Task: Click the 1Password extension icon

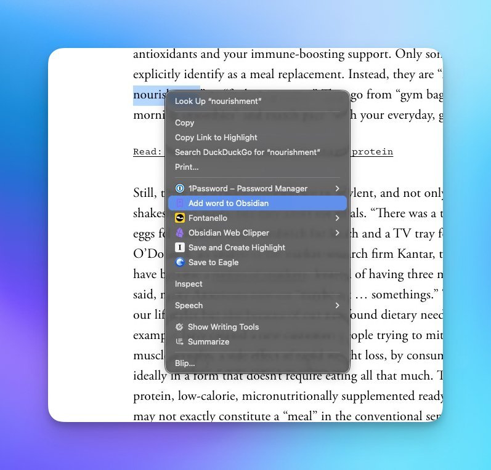Action: coord(180,188)
